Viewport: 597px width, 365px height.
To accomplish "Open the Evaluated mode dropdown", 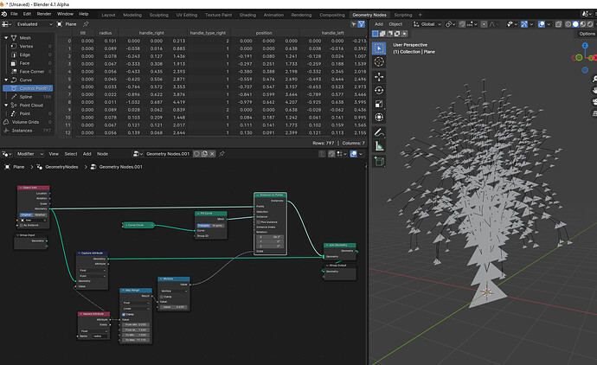I will click(x=35, y=24).
